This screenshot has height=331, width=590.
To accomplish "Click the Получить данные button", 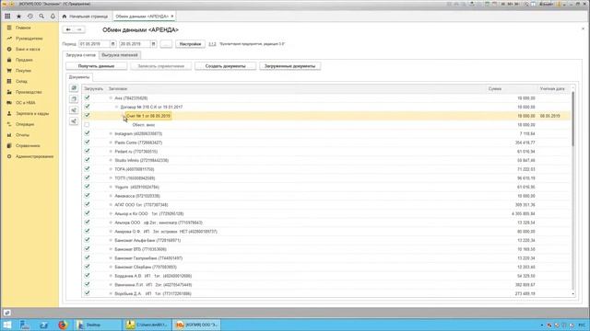I will coord(96,66).
